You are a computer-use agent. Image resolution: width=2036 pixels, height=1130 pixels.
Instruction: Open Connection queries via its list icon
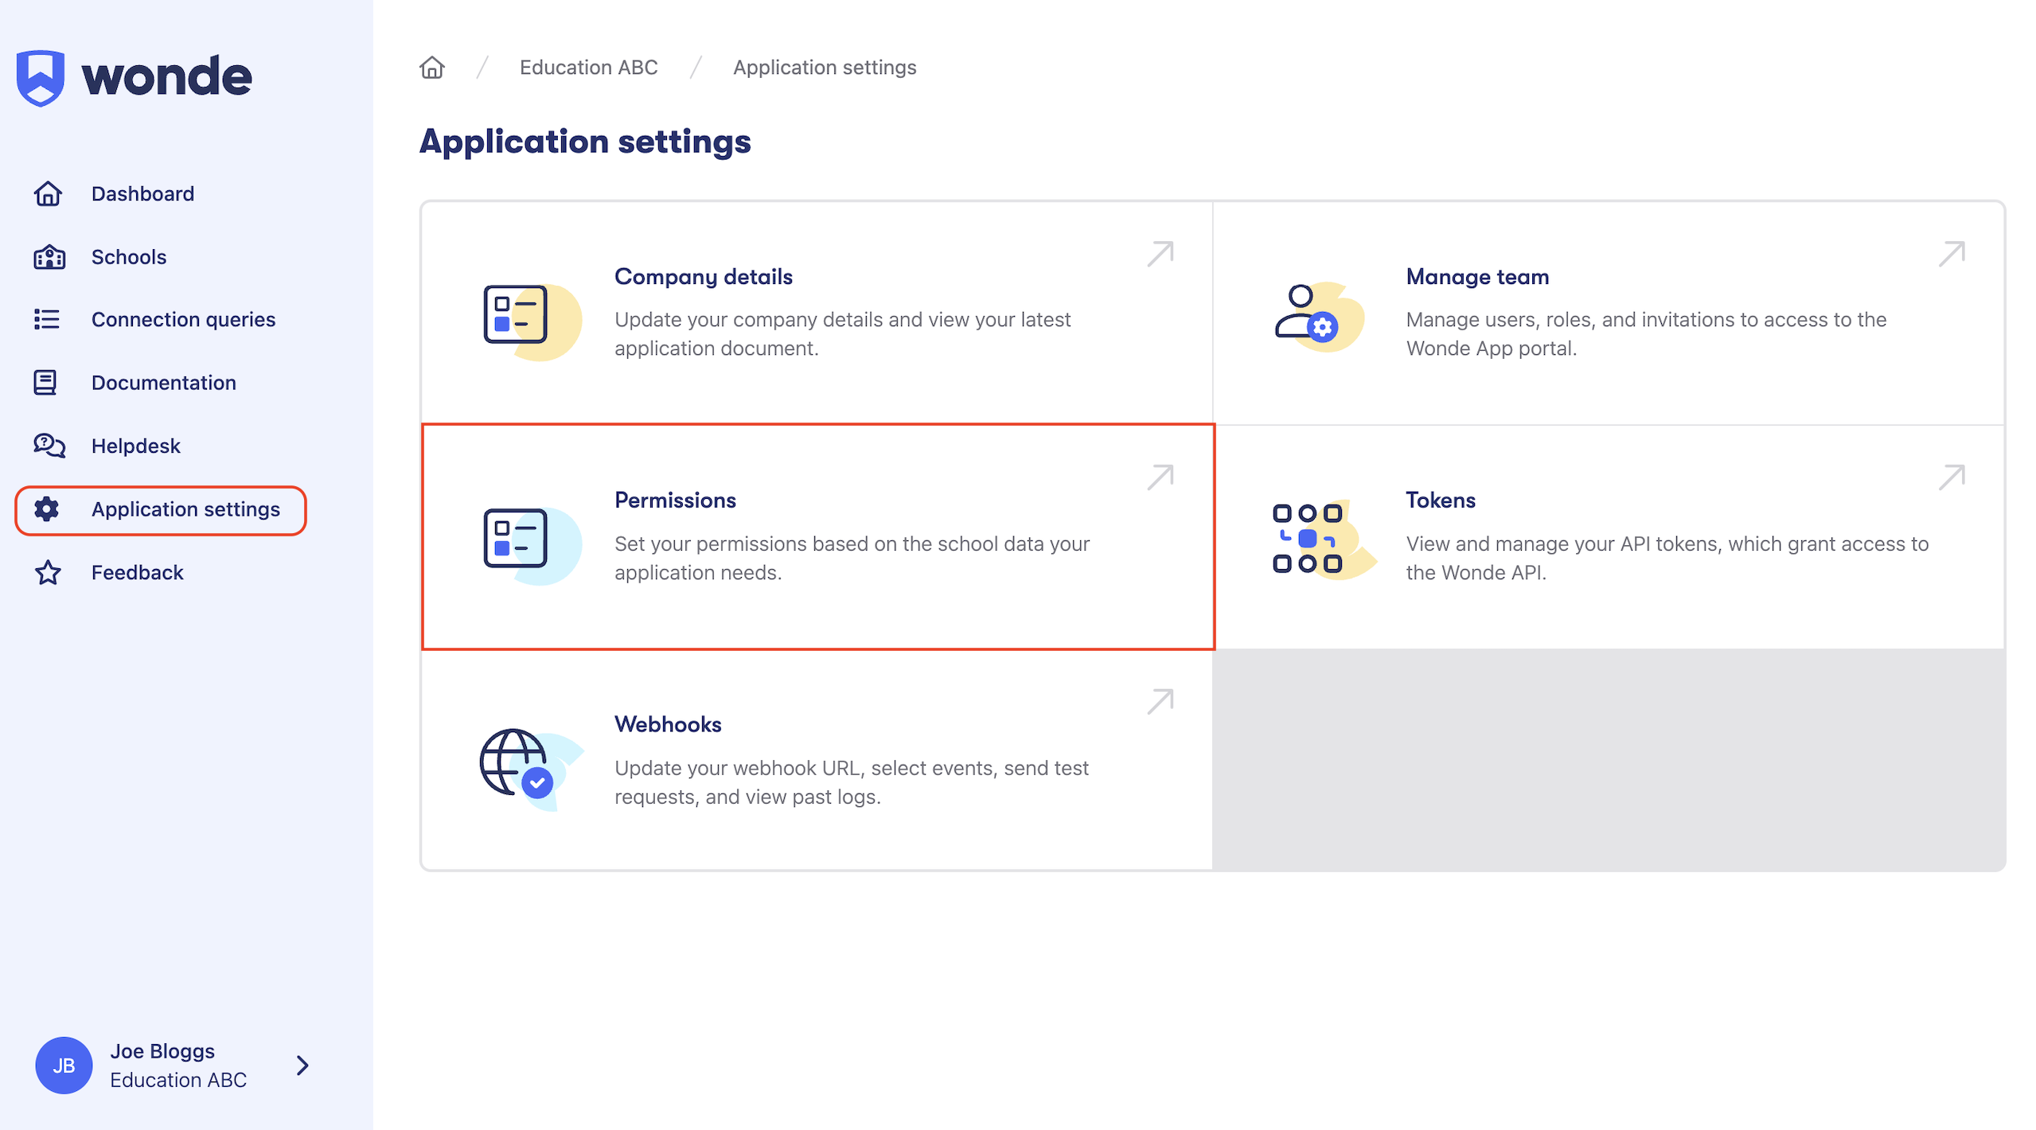click(x=48, y=319)
